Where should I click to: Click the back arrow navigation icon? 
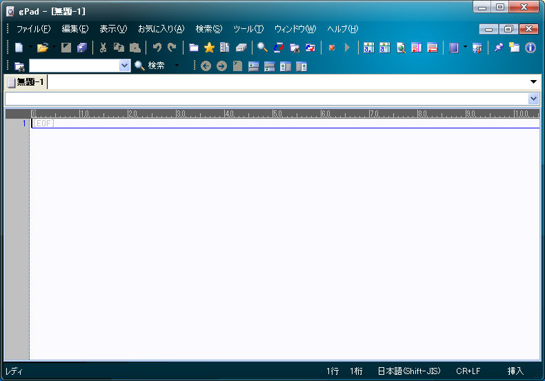(206, 66)
